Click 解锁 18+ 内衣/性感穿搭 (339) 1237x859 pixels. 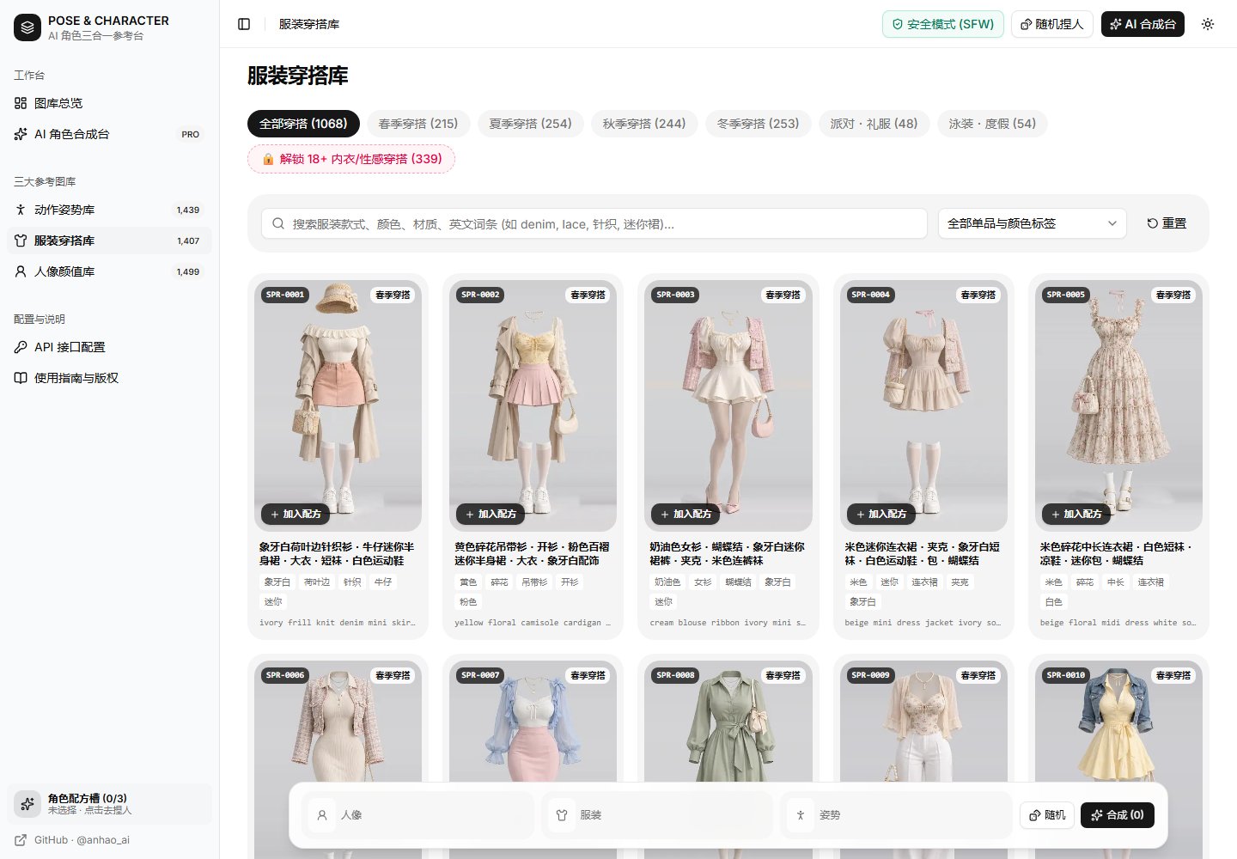(351, 159)
